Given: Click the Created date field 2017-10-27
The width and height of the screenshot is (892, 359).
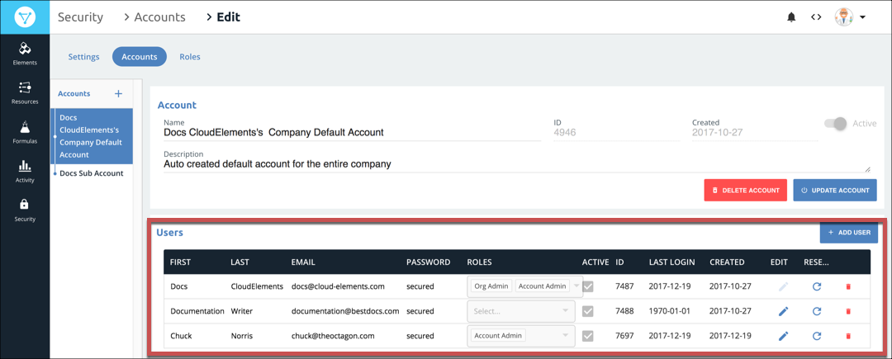Looking at the screenshot, I should coord(755,132).
